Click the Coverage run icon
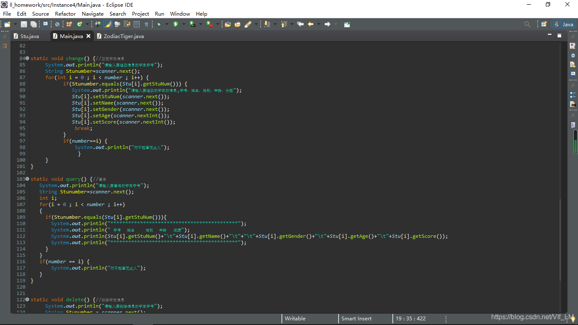The image size is (578, 325). tap(193, 24)
